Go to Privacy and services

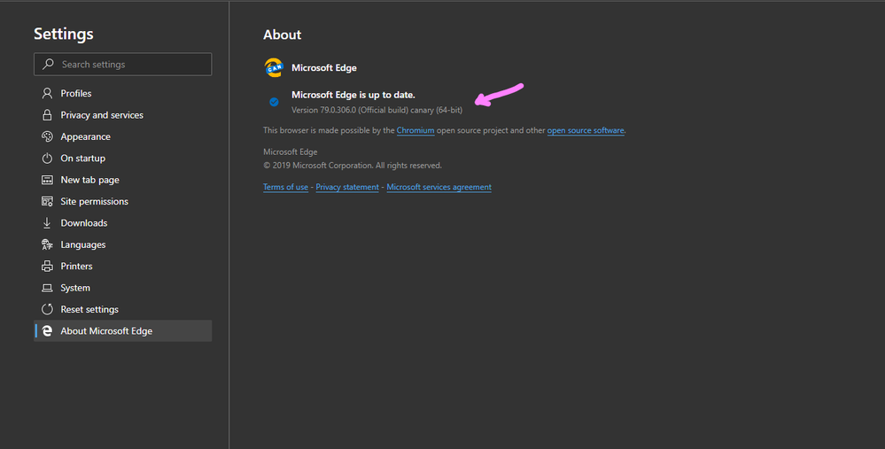point(123,115)
